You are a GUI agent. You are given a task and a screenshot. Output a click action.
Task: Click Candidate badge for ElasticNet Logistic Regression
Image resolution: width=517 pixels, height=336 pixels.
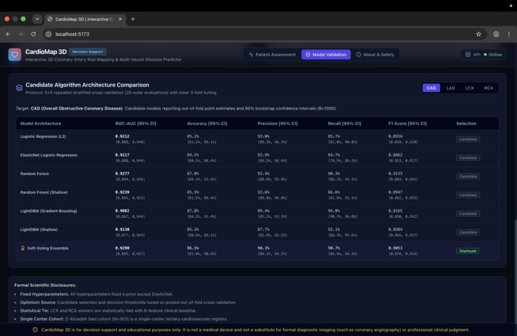click(x=468, y=158)
